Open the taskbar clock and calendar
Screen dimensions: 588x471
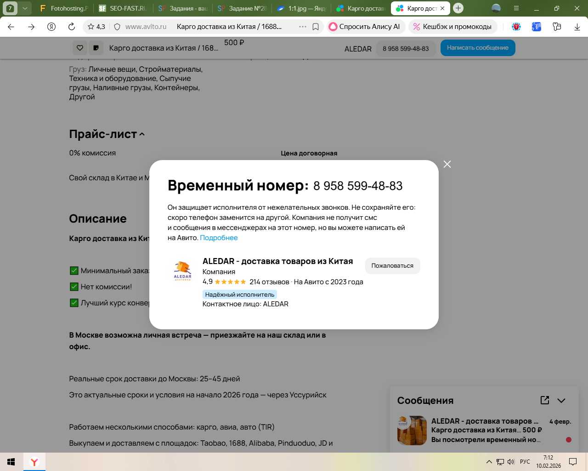548,462
